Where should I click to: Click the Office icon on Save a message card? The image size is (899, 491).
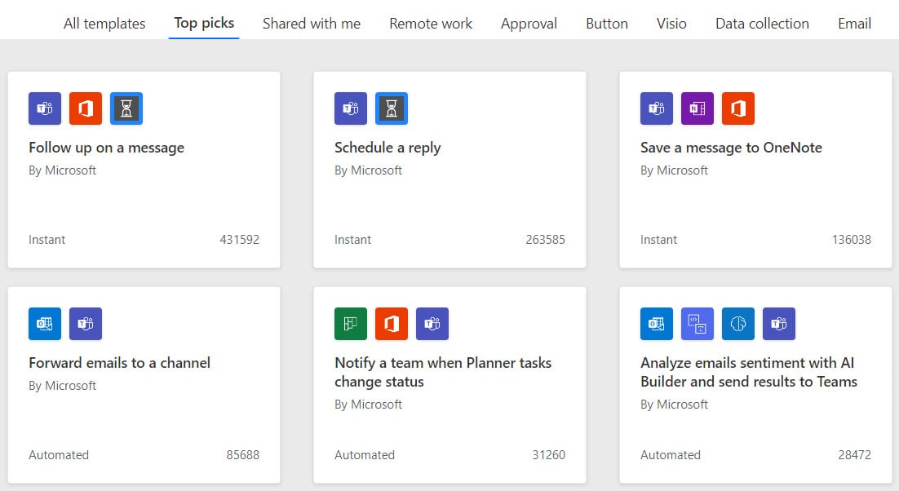pyautogui.click(x=738, y=108)
